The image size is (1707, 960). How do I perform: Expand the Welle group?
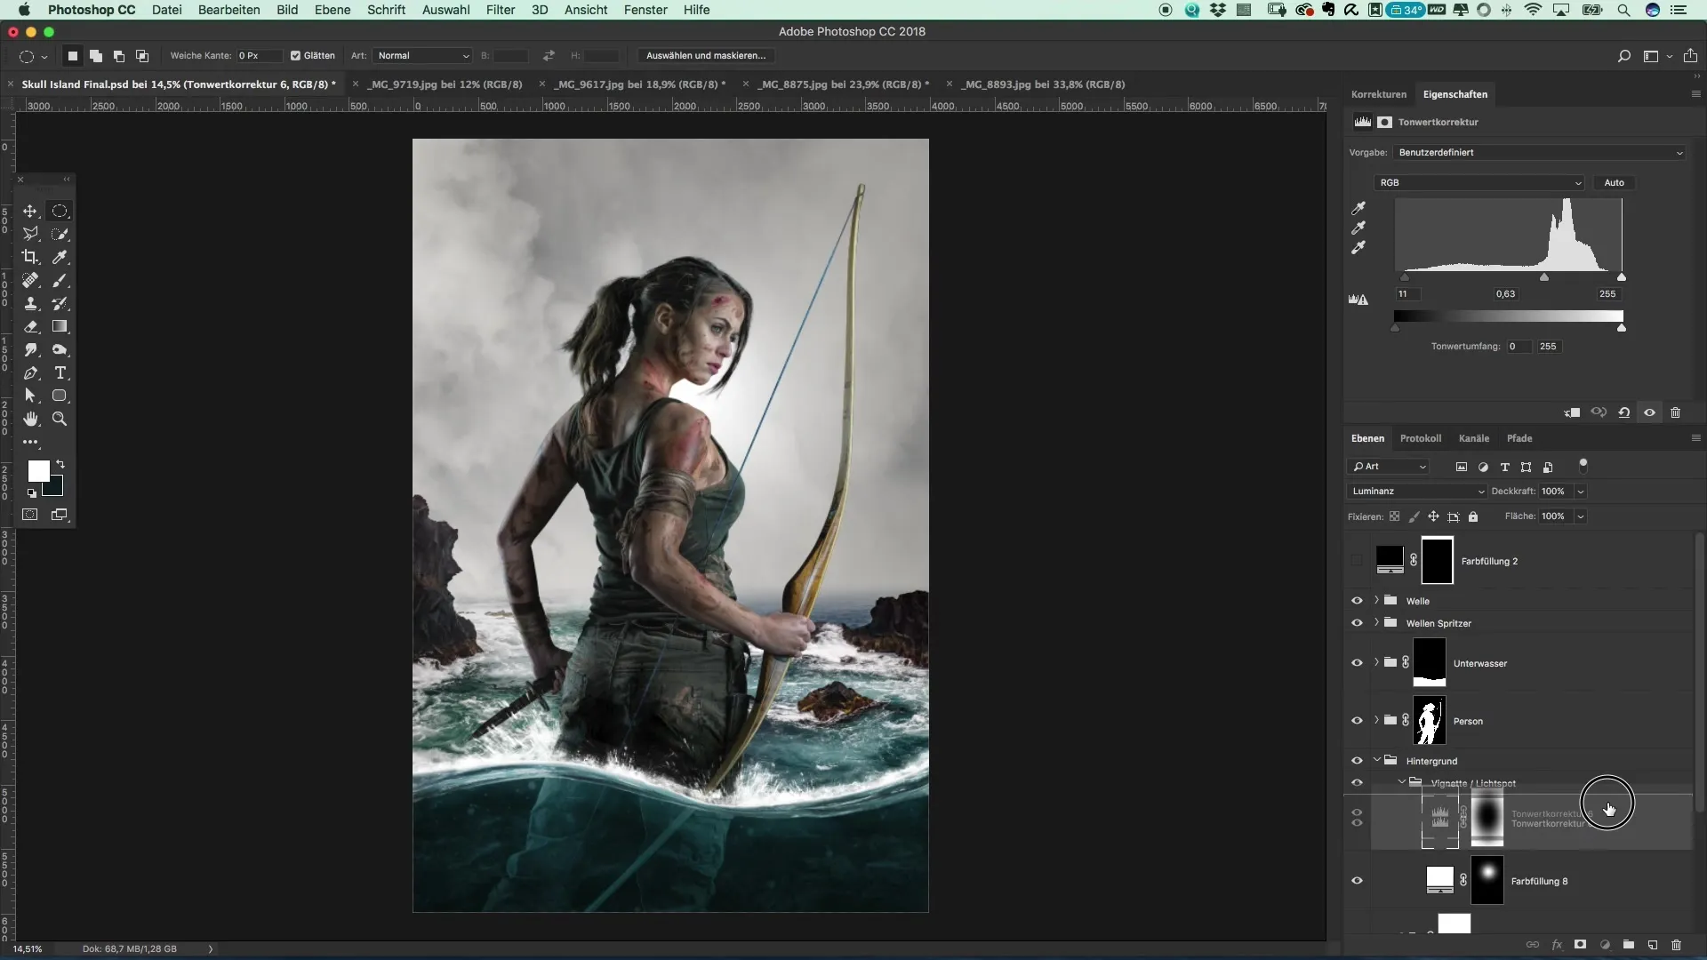click(1376, 601)
